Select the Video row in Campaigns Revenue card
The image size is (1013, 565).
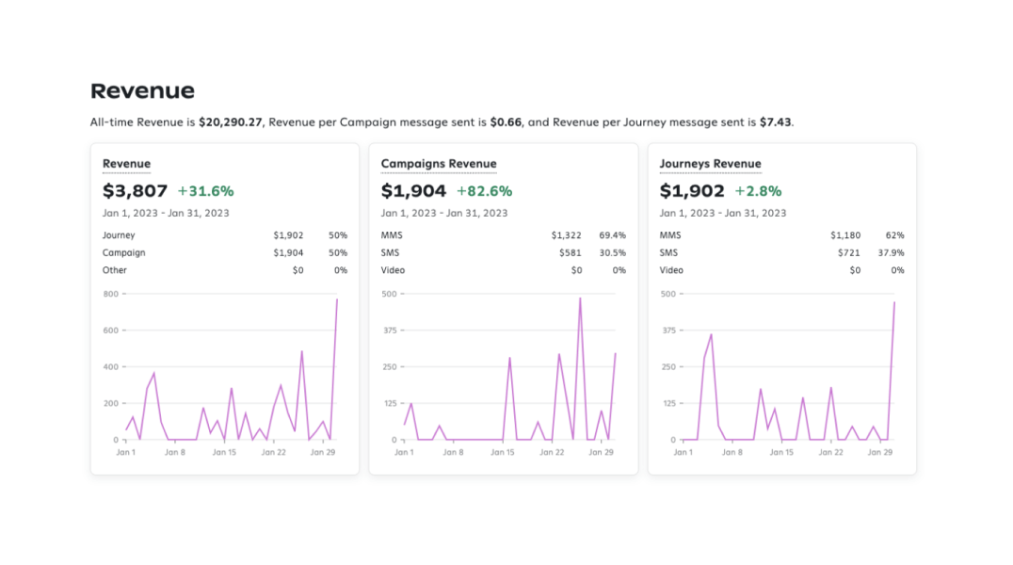click(x=504, y=270)
